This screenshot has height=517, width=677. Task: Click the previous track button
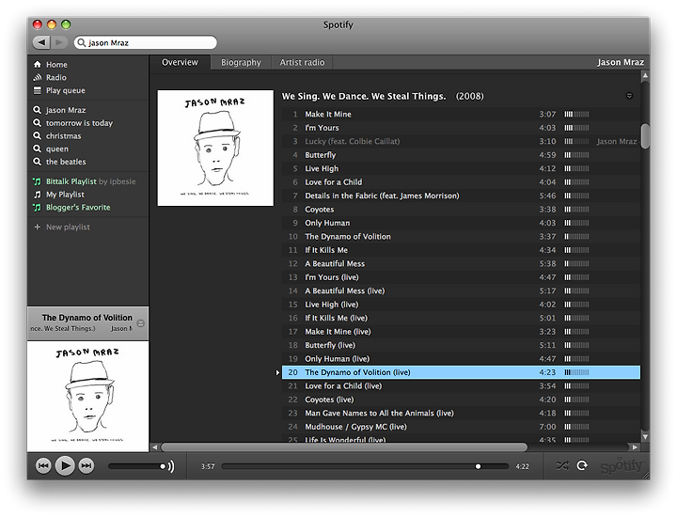click(x=43, y=465)
